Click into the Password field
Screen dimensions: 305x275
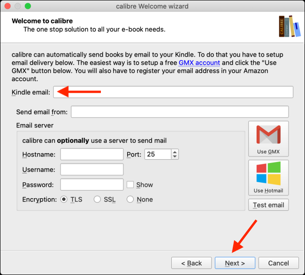click(92, 185)
